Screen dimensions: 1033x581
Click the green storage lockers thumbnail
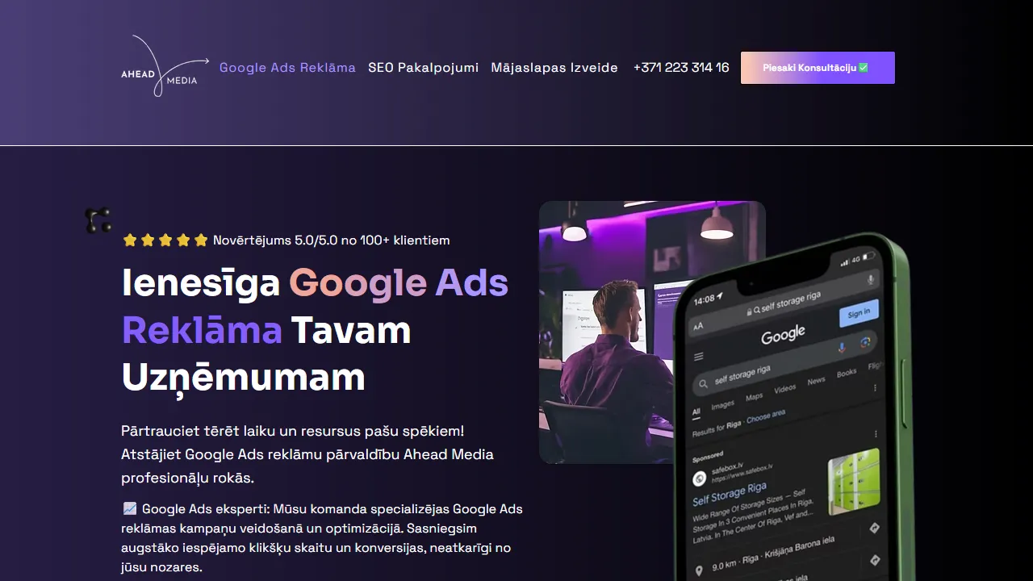[x=855, y=482]
